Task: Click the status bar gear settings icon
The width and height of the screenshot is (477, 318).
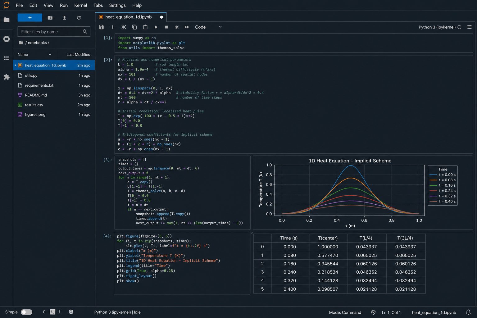Action: click(71, 312)
